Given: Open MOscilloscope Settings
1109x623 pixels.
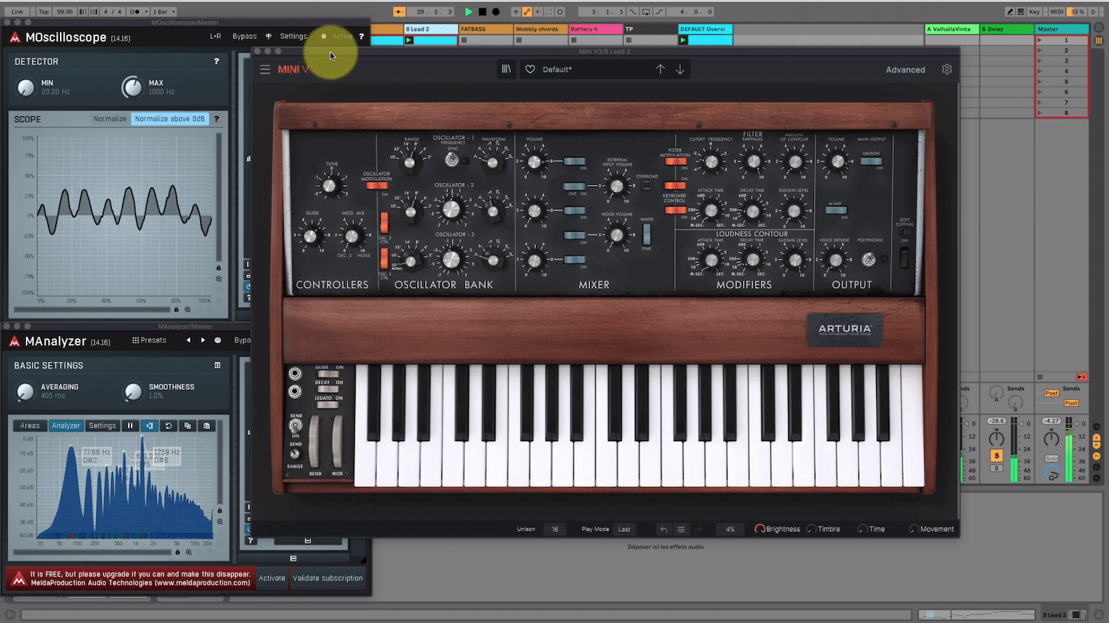Looking at the screenshot, I should (x=294, y=36).
